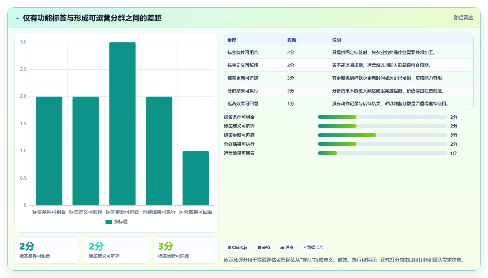Click the 1分 value in table
This screenshot has height=278, width=488.
coord(291,104)
